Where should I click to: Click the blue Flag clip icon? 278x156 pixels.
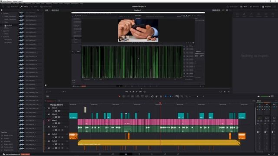pos(166,96)
